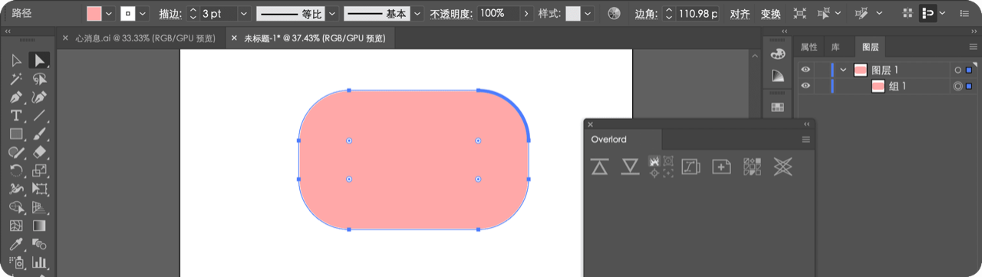Click Overlord new document plus icon
The height and width of the screenshot is (277, 982).
coord(721,166)
